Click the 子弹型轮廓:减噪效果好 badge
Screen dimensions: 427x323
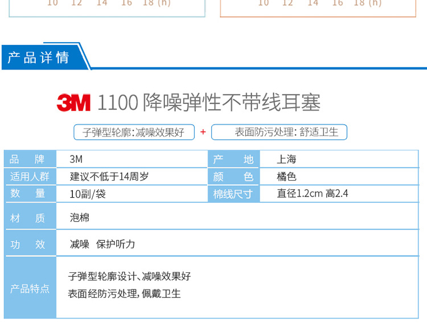click(x=134, y=132)
